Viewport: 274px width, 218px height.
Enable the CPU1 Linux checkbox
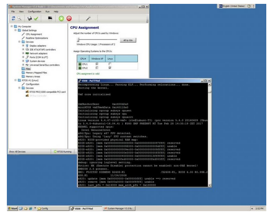(x=110, y=63)
